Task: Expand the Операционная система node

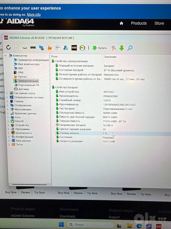Action: 7,97
